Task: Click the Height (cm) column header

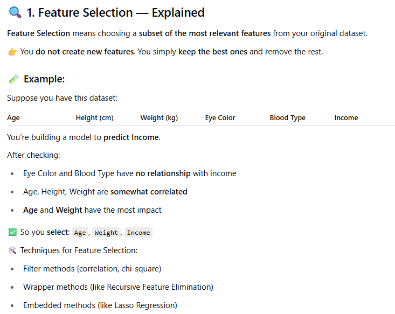Action: click(94, 118)
